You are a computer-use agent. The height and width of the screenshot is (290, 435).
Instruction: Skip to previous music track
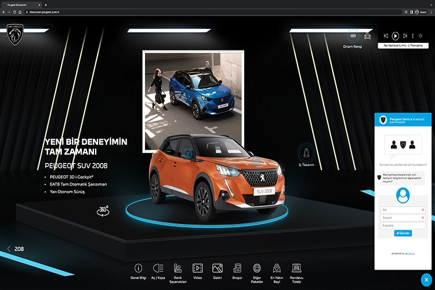386,36
